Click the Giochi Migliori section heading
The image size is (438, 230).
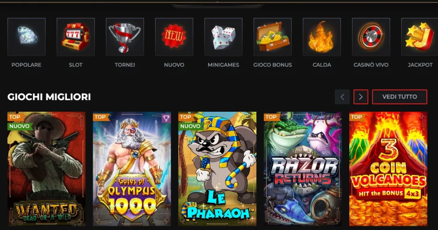tap(49, 97)
